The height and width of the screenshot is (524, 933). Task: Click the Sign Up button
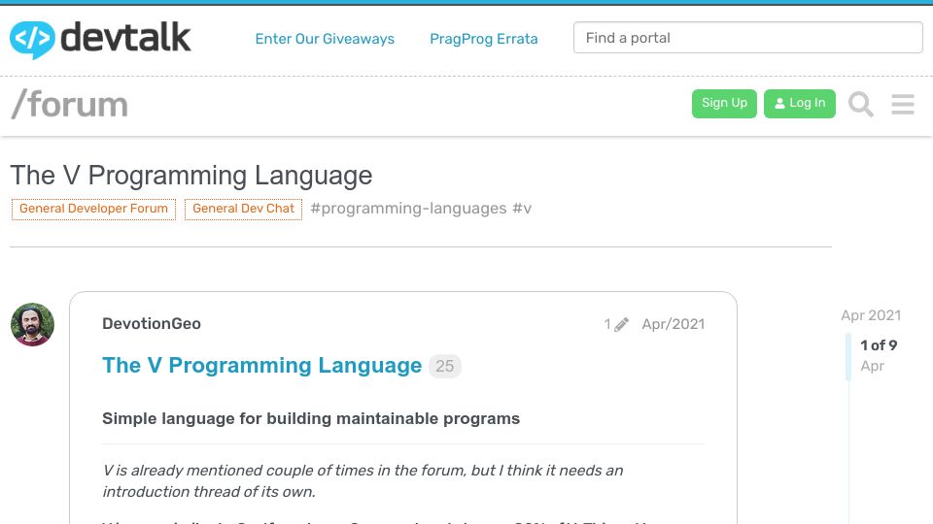coord(724,104)
